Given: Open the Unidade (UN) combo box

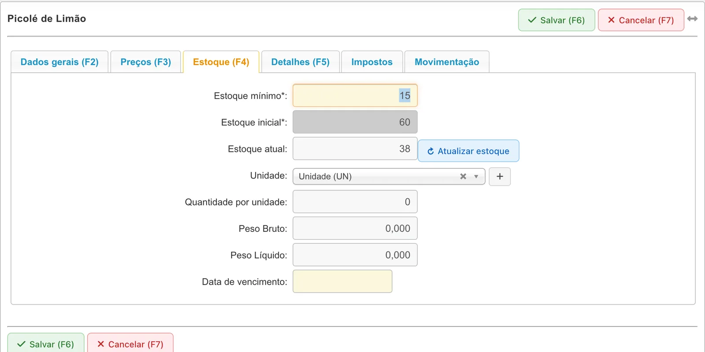Looking at the screenshot, I should tap(389, 176).
